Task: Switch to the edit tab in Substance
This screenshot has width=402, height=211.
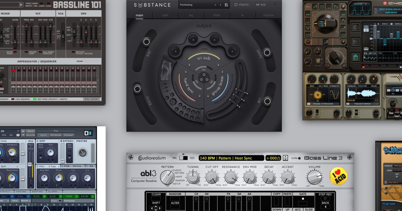Action: tap(165, 15)
